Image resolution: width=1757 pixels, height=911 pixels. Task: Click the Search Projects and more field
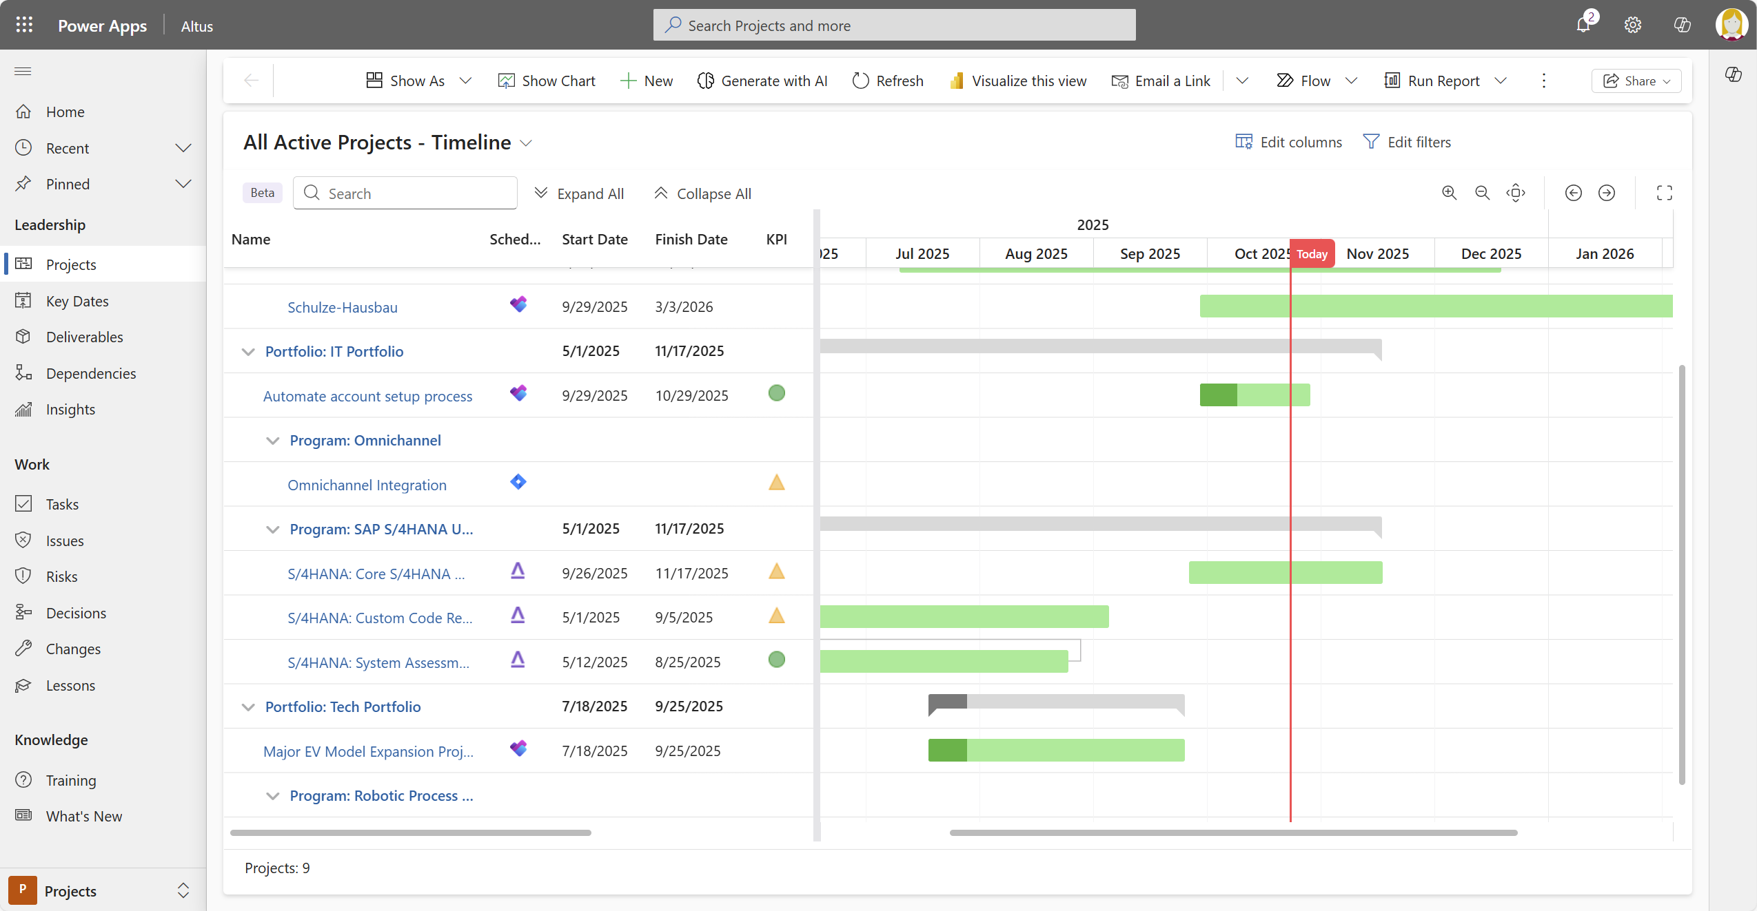[x=893, y=25]
